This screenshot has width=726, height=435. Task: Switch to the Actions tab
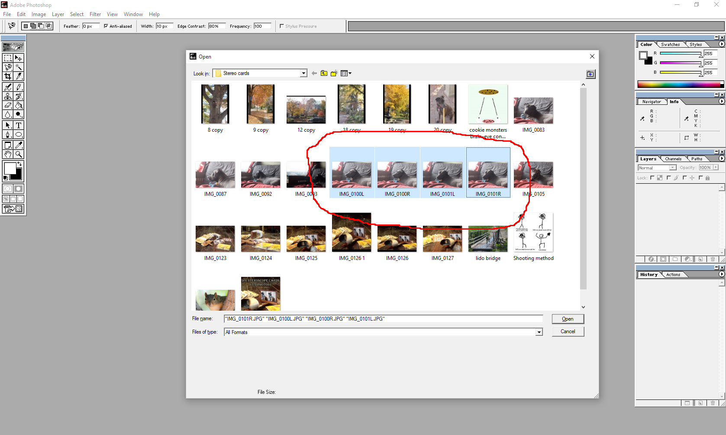pyautogui.click(x=673, y=275)
